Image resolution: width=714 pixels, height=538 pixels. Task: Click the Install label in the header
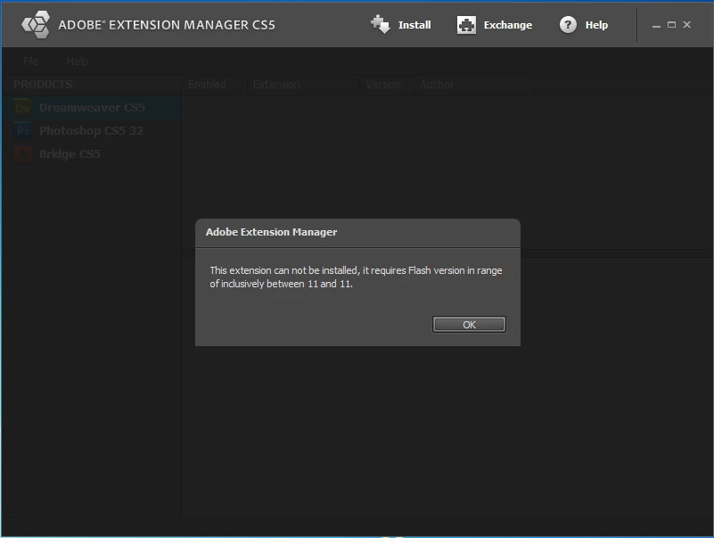coord(414,25)
